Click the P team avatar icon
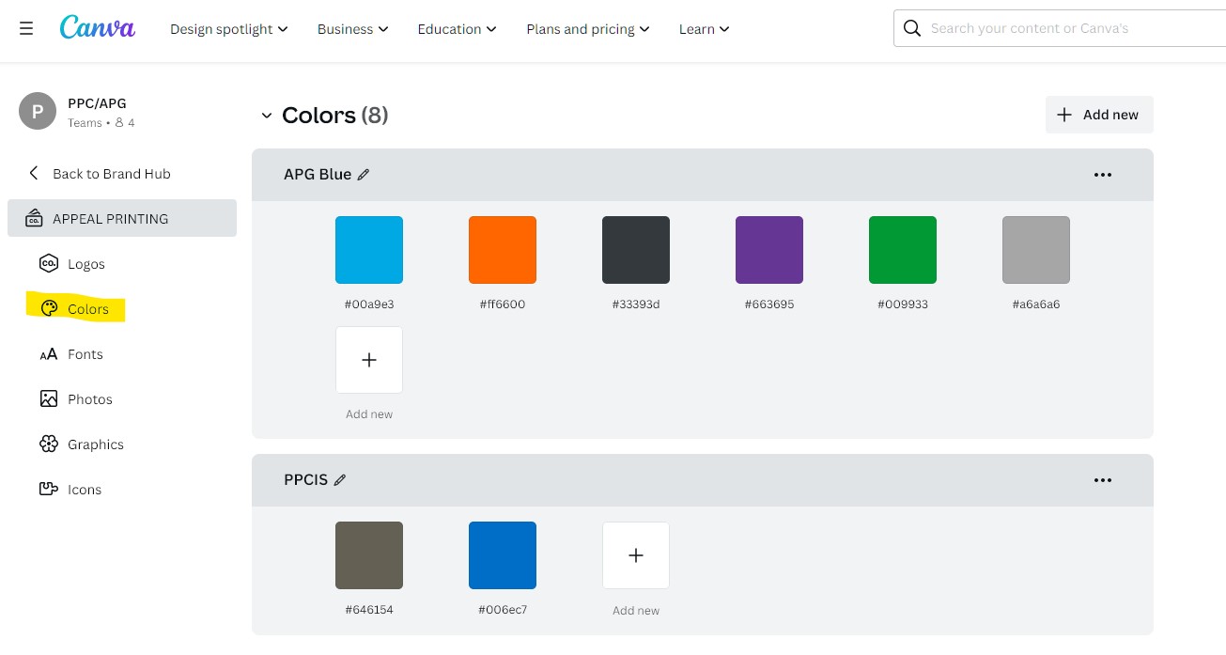The width and height of the screenshot is (1226, 655). [x=38, y=112]
